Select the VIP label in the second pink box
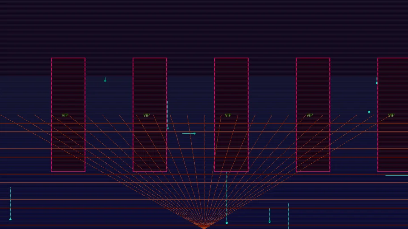Image resolution: width=408 pixels, height=229 pixels. click(146, 115)
